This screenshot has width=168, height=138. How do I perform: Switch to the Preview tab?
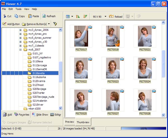(69, 122)
